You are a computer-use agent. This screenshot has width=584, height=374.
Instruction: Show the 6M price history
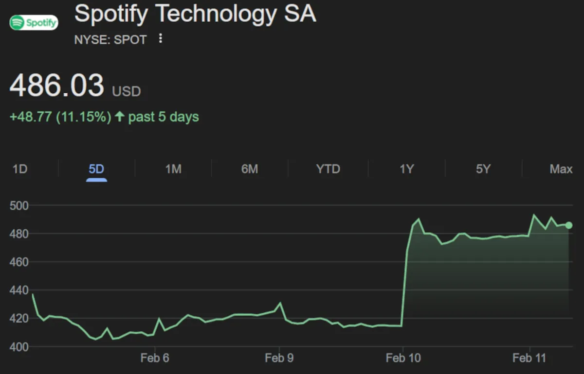coord(250,169)
